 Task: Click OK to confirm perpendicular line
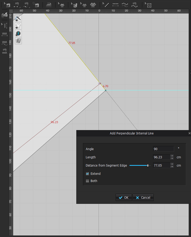pyautogui.click(x=124, y=197)
